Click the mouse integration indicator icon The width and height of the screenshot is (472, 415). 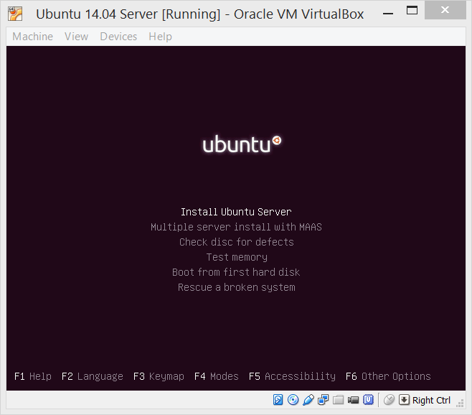[x=389, y=400]
